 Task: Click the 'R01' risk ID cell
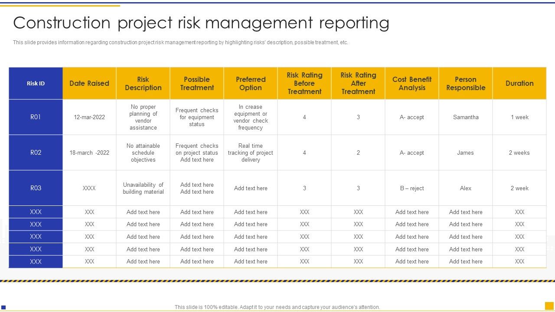(x=36, y=117)
